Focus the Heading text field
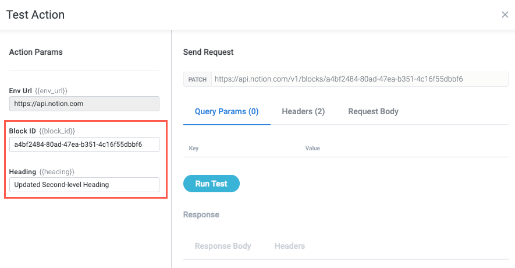Screen dimensions: 515x268 click(x=84, y=185)
